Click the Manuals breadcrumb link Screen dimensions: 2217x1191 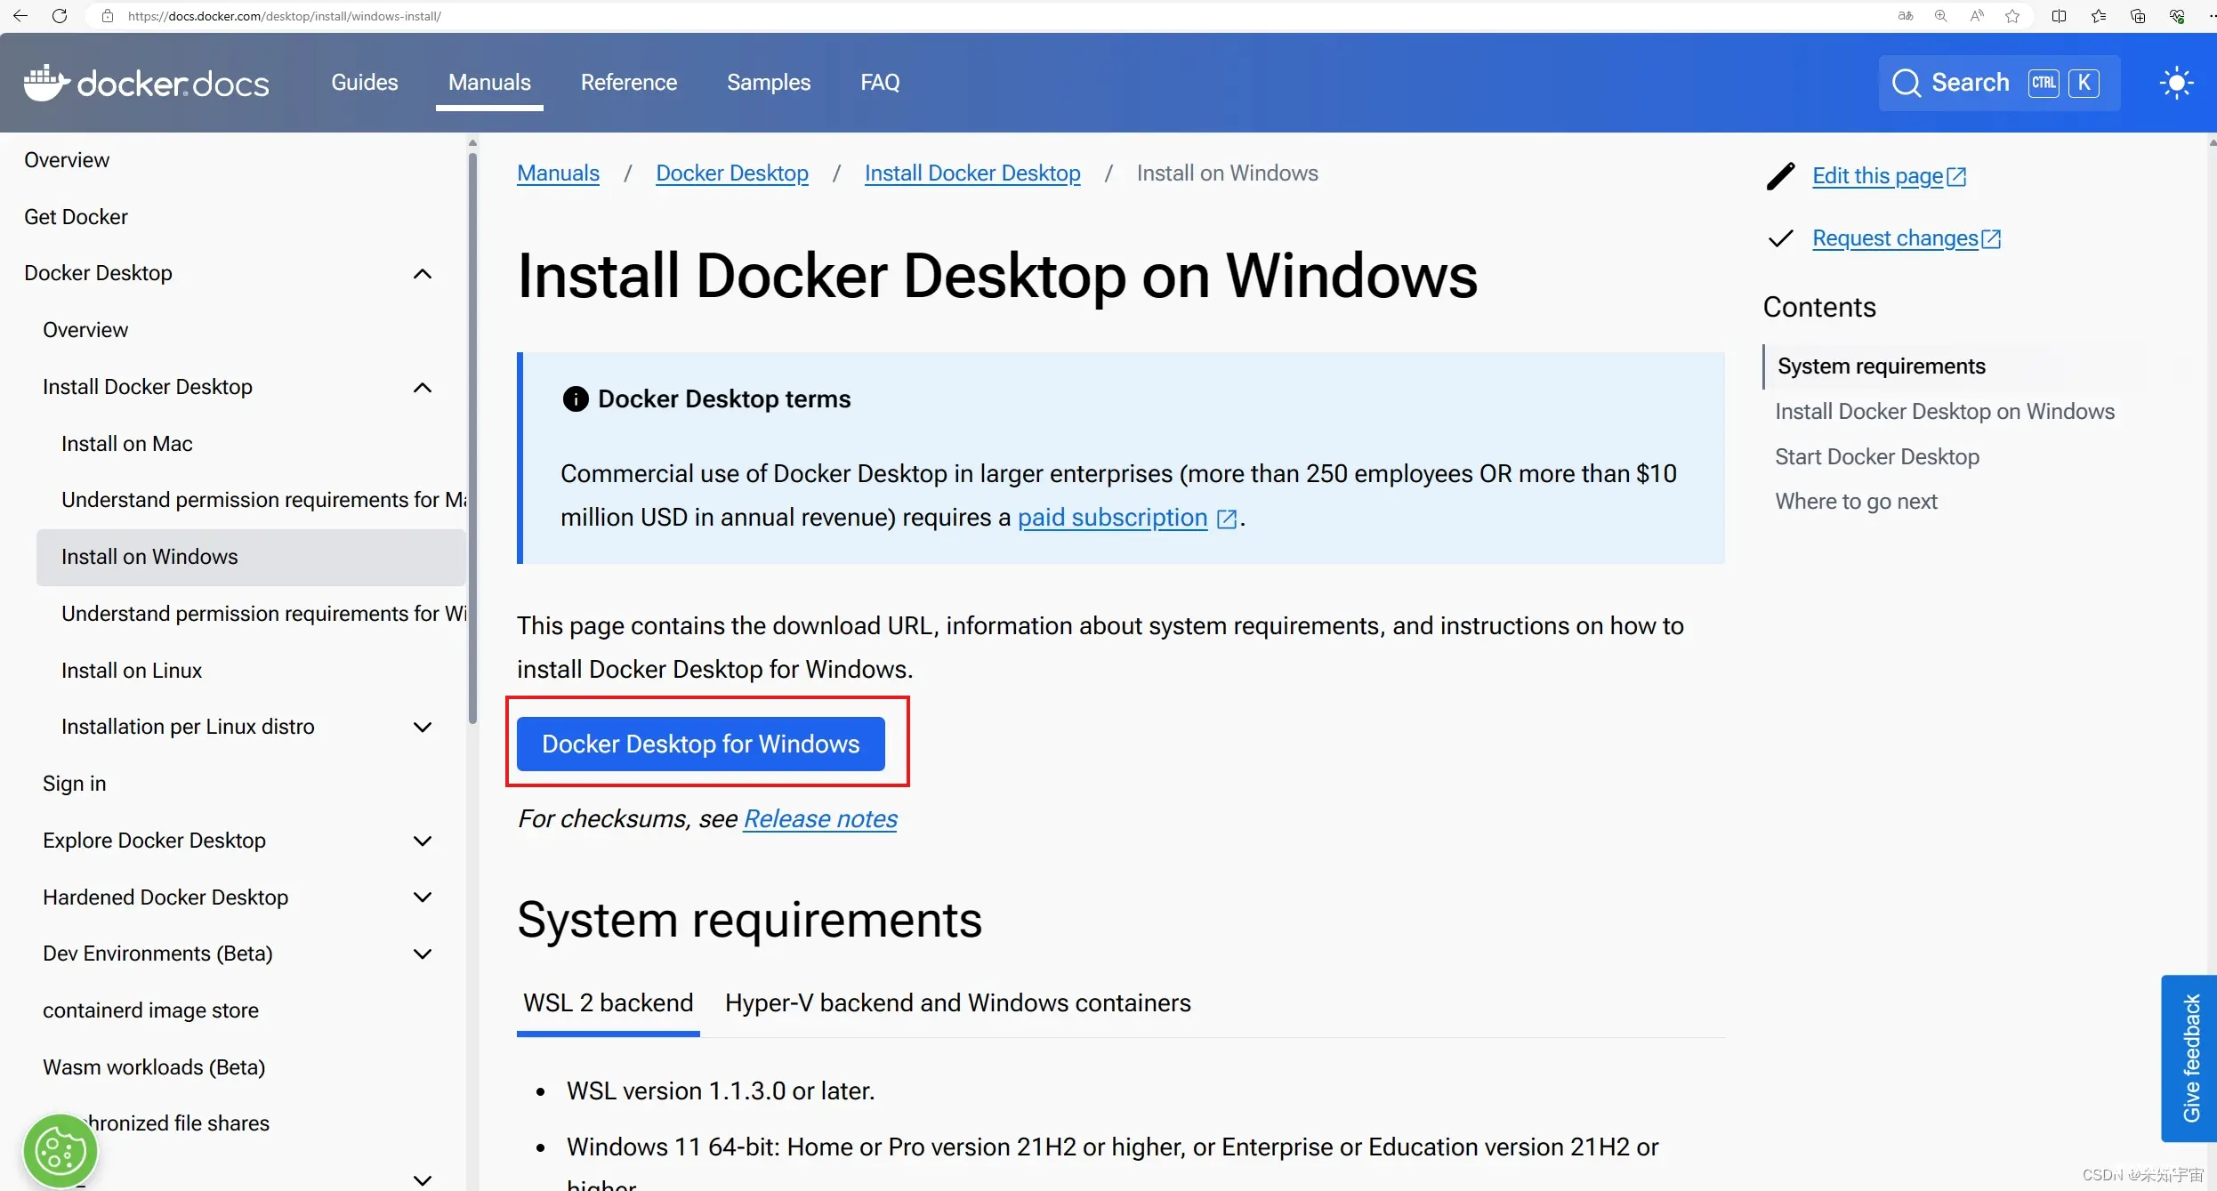(x=559, y=173)
